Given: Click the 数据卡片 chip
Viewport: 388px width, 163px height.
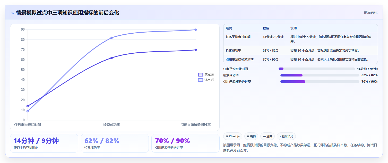Looking at the screenshot, I should pyautogui.click(x=286, y=136).
